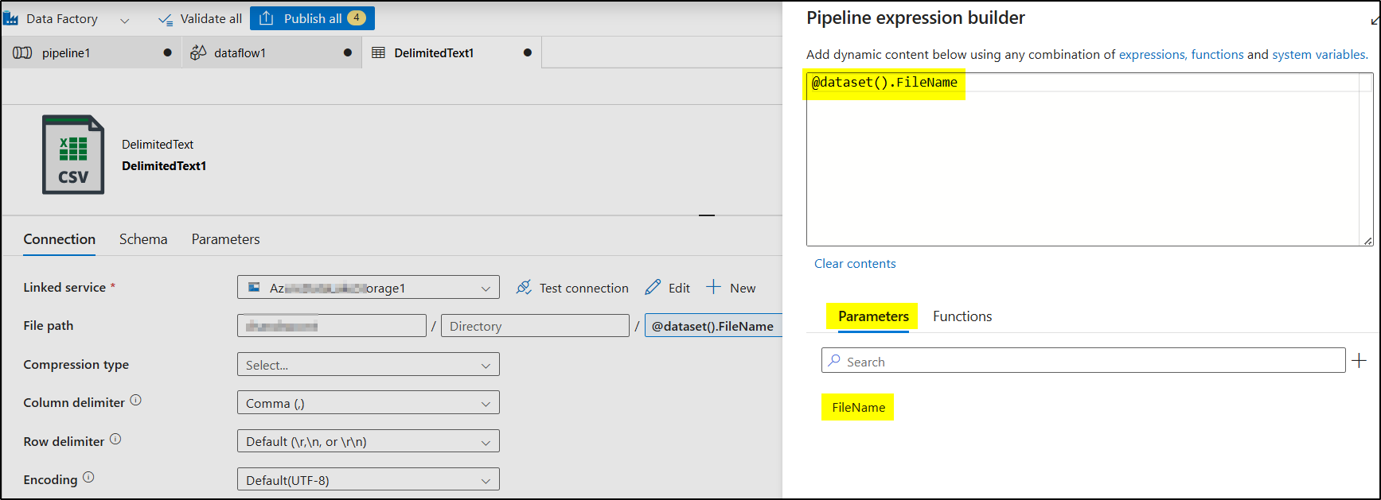Click the pipeline icon on pipeline1 tab
The image size is (1381, 500).
click(x=22, y=52)
